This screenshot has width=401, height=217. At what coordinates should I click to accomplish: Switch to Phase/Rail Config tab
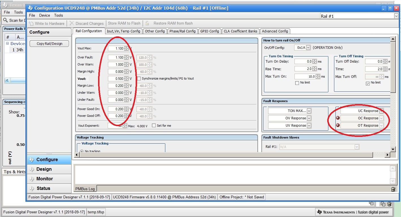pyautogui.click(x=183, y=31)
